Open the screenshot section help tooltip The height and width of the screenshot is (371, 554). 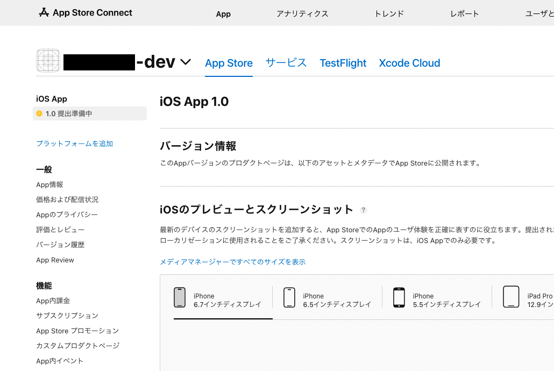(364, 210)
